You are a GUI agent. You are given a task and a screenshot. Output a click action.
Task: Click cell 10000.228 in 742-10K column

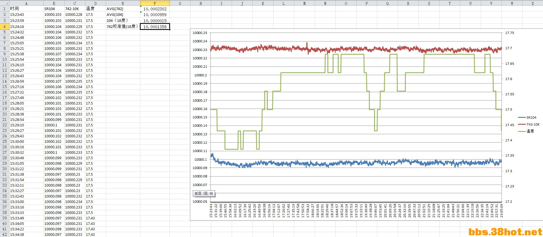[x=75, y=14]
